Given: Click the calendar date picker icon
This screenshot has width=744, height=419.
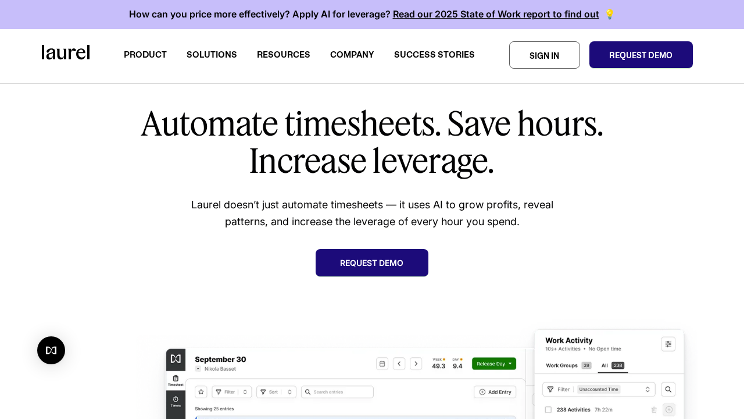Looking at the screenshot, I should click(x=382, y=364).
